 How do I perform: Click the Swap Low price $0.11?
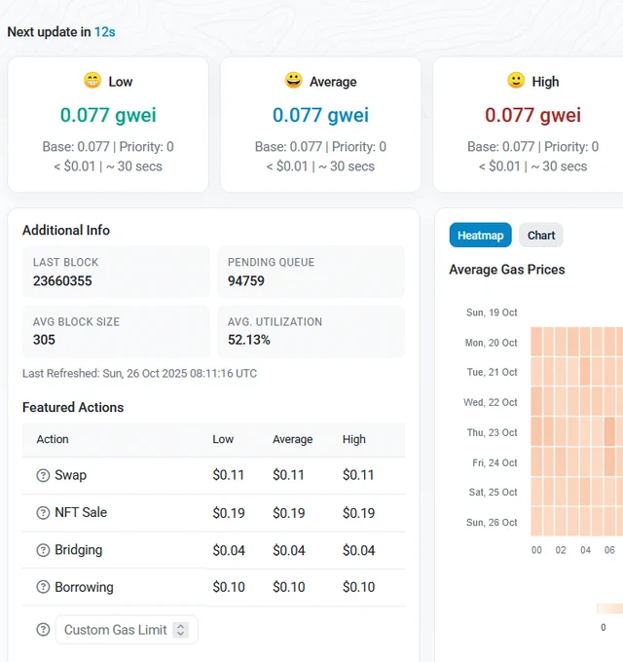click(229, 475)
